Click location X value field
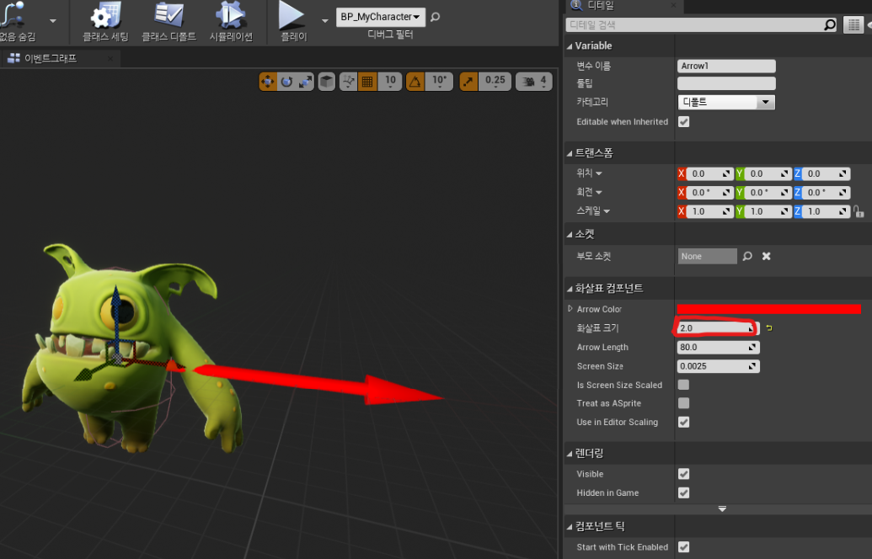Screen dimensions: 872x559 (709, 174)
